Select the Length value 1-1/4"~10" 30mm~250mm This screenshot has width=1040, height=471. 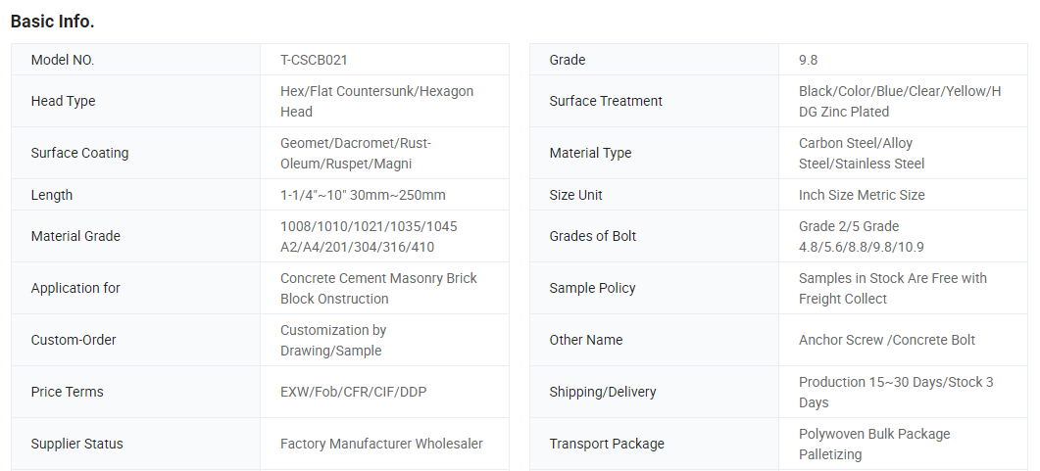[x=363, y=195]
